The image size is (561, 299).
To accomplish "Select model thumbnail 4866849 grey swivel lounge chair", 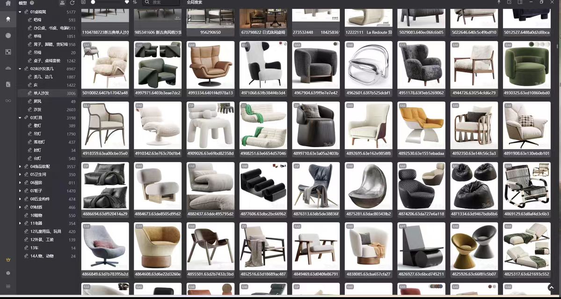I will [105, 247].
